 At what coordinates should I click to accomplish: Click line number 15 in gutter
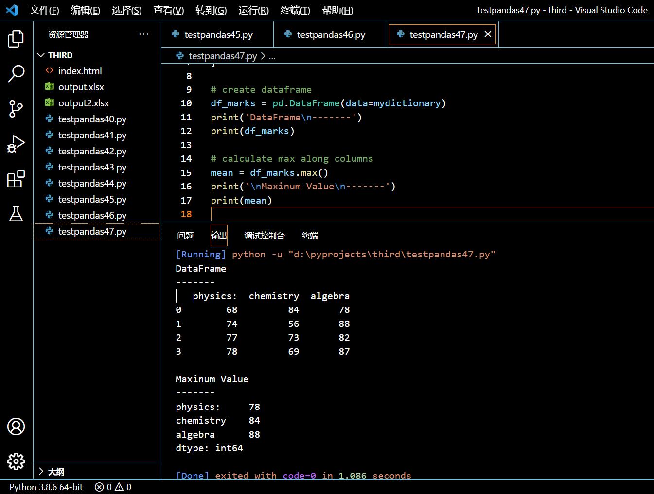point(186,172)
